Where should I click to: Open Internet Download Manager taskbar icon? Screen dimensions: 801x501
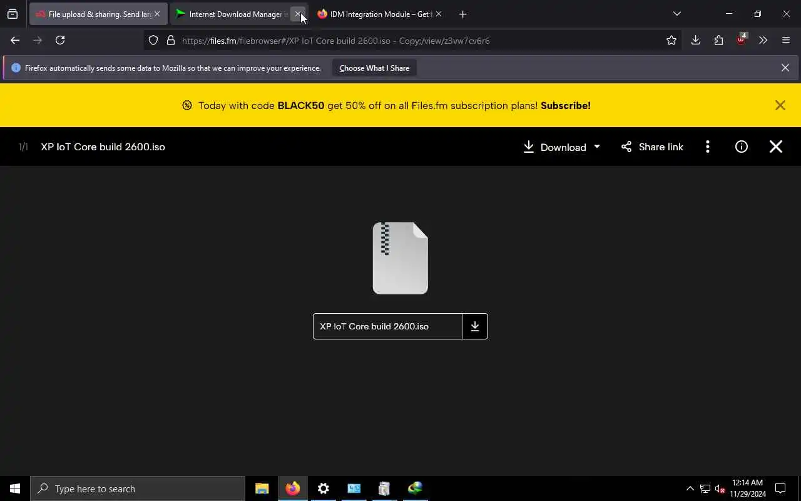[415, 488]
